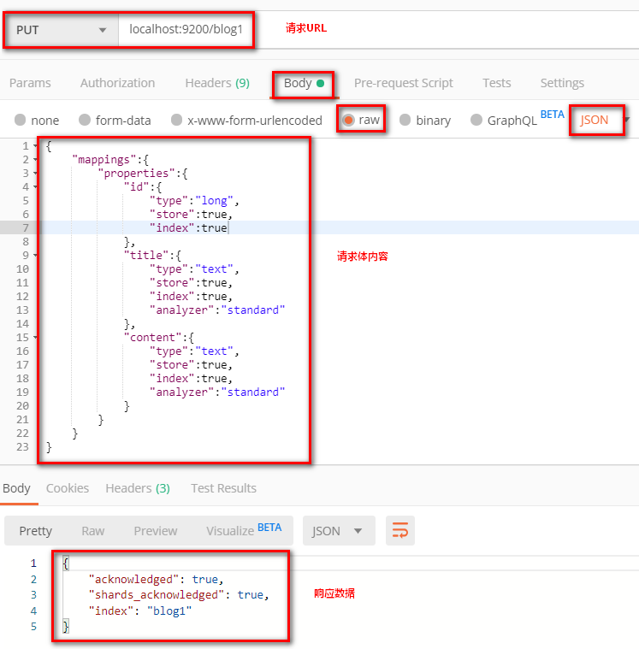Collapse the properties block fold arrow

point(36,174)
